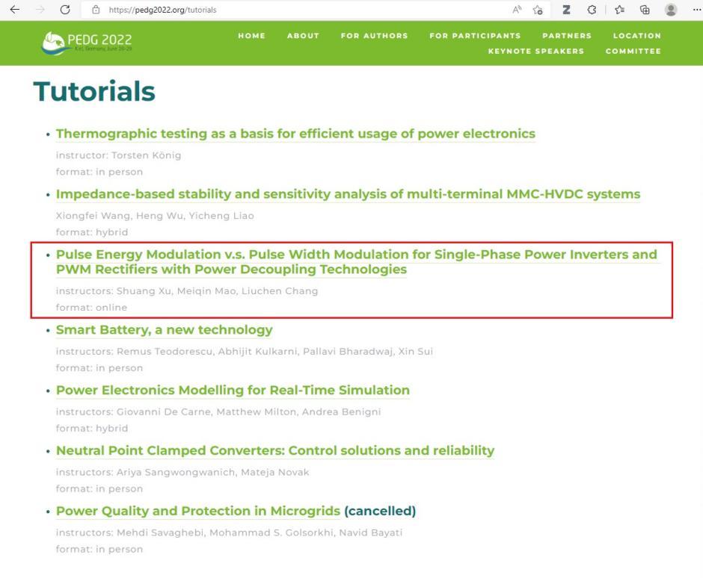Image resolution: width=703 pixels, height=578 pixels.
Task: Click the PEDG 2022 logo
Action: 87,43
